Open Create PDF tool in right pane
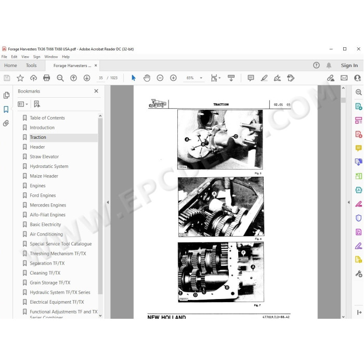 pyautogui.click(x=358, y=134)
